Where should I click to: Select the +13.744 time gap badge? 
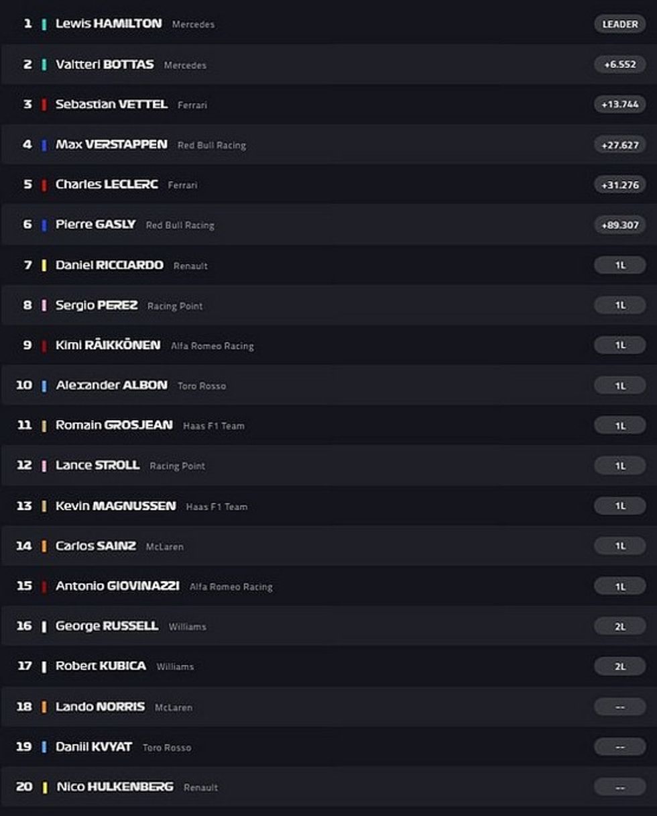point(619,104)
